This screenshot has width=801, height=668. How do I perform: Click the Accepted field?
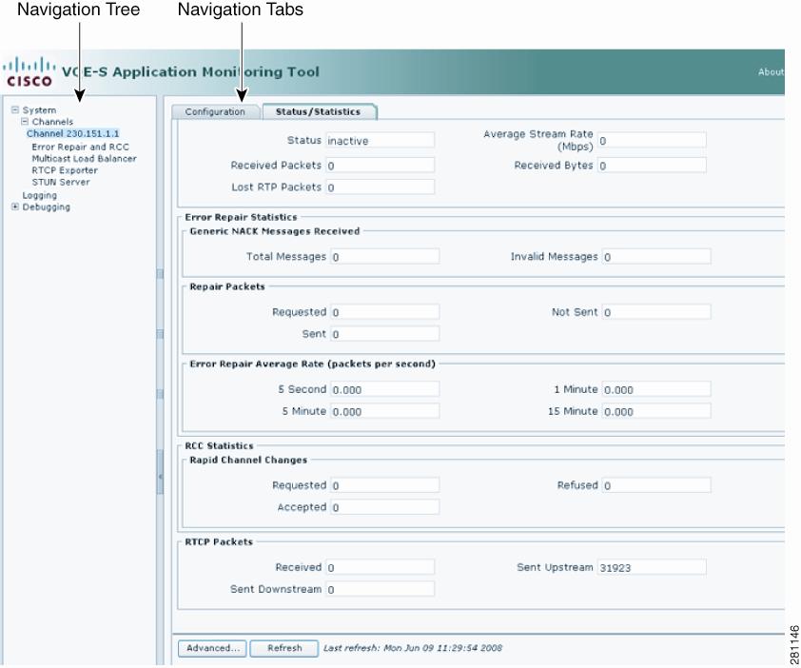click(385, 507)
